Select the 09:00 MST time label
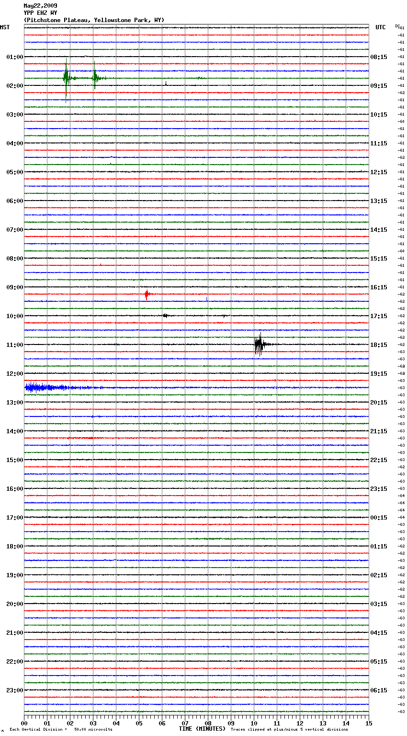 14,287
